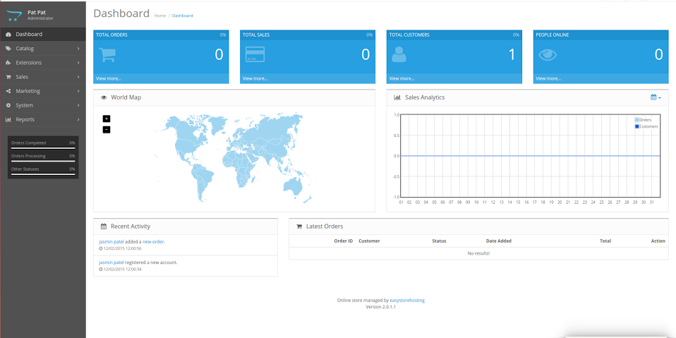Screen dimensions: 676x338
Task: Open the Sales menu item
Action: [43, 77]
